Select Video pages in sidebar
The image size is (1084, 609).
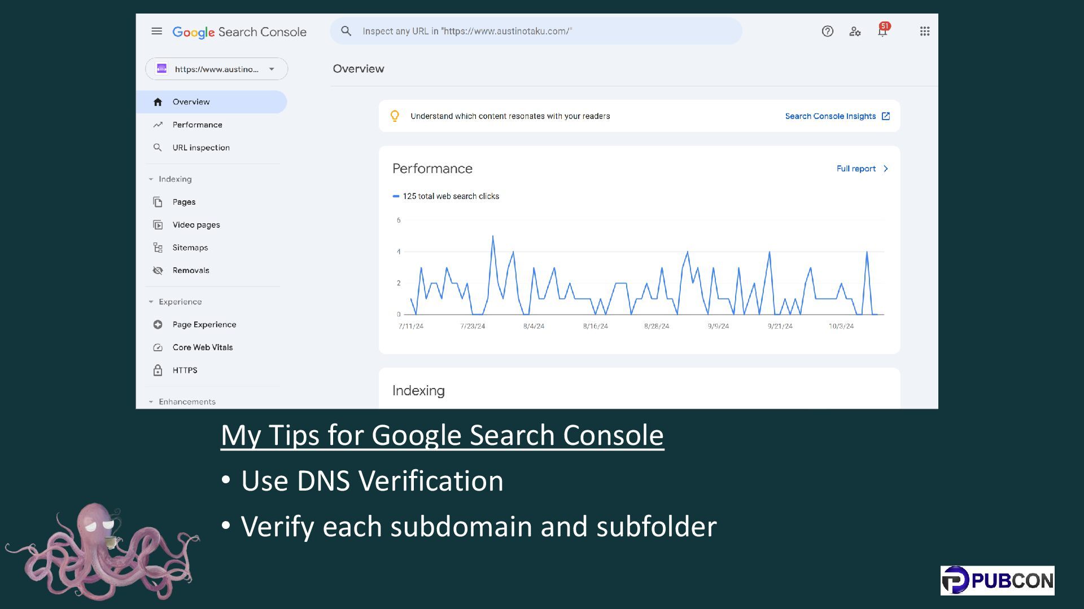tap(196, 225)
